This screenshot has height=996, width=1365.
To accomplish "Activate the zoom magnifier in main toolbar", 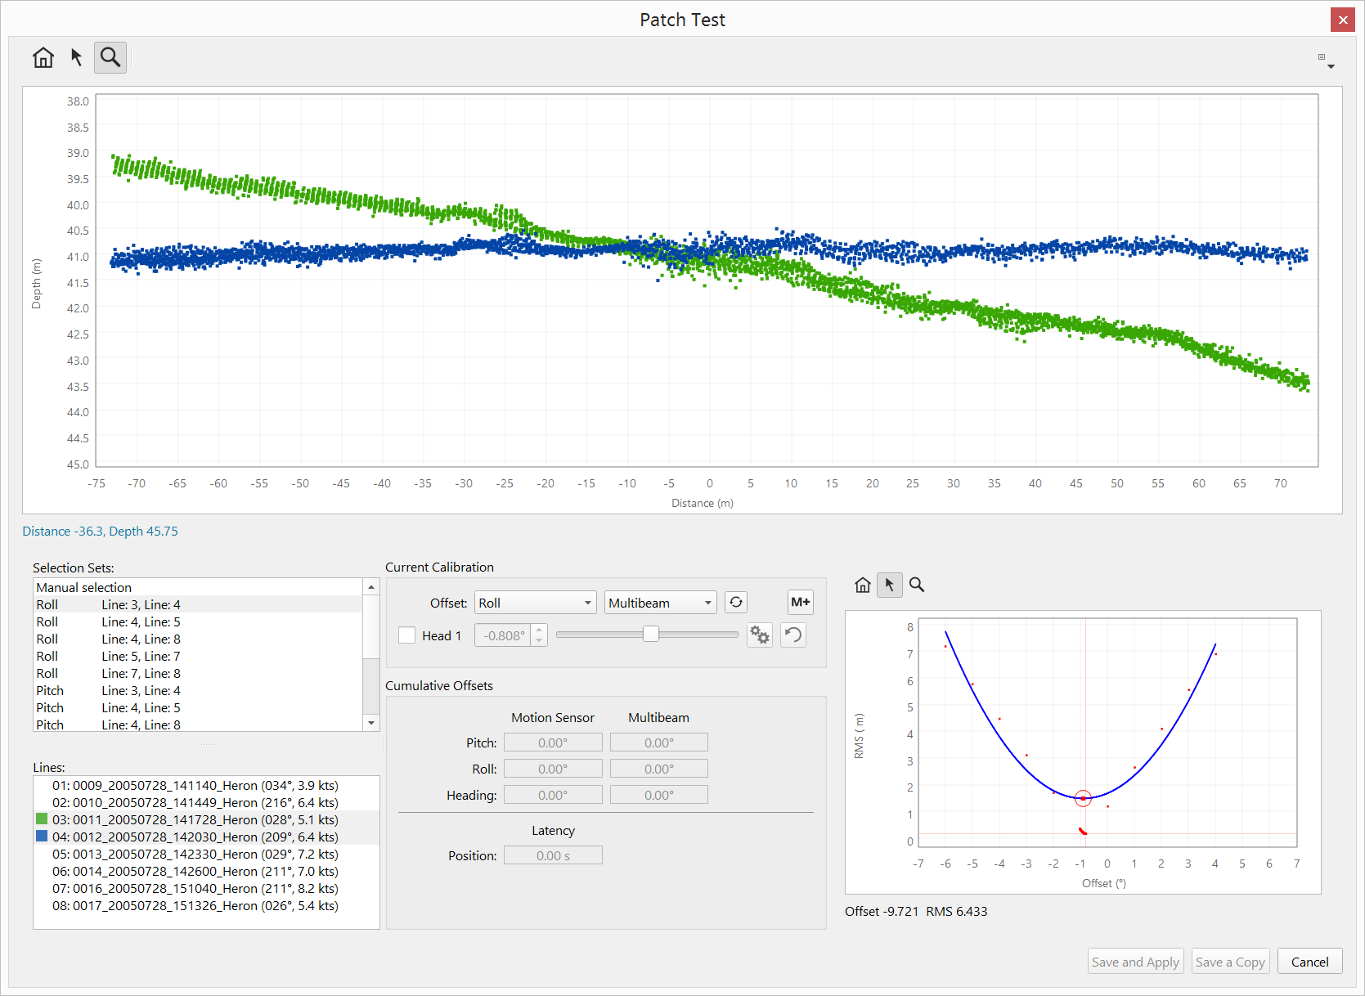I will pos(110,57).
